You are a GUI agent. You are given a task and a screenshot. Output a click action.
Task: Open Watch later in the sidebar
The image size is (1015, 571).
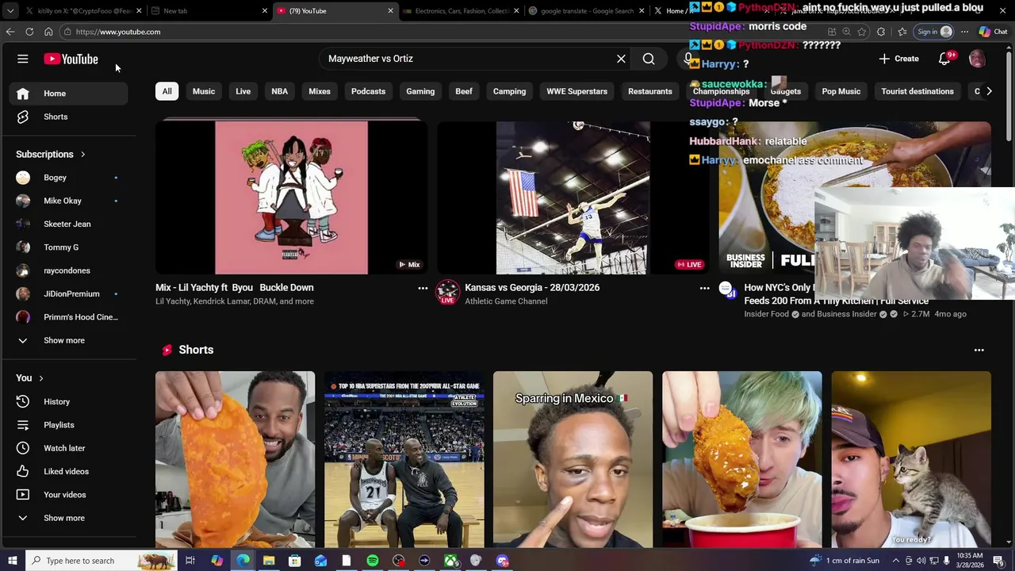(69, 448)
